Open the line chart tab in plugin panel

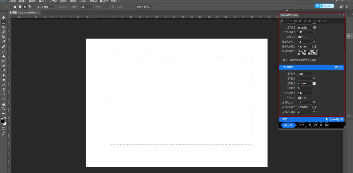tap(281, 21)
